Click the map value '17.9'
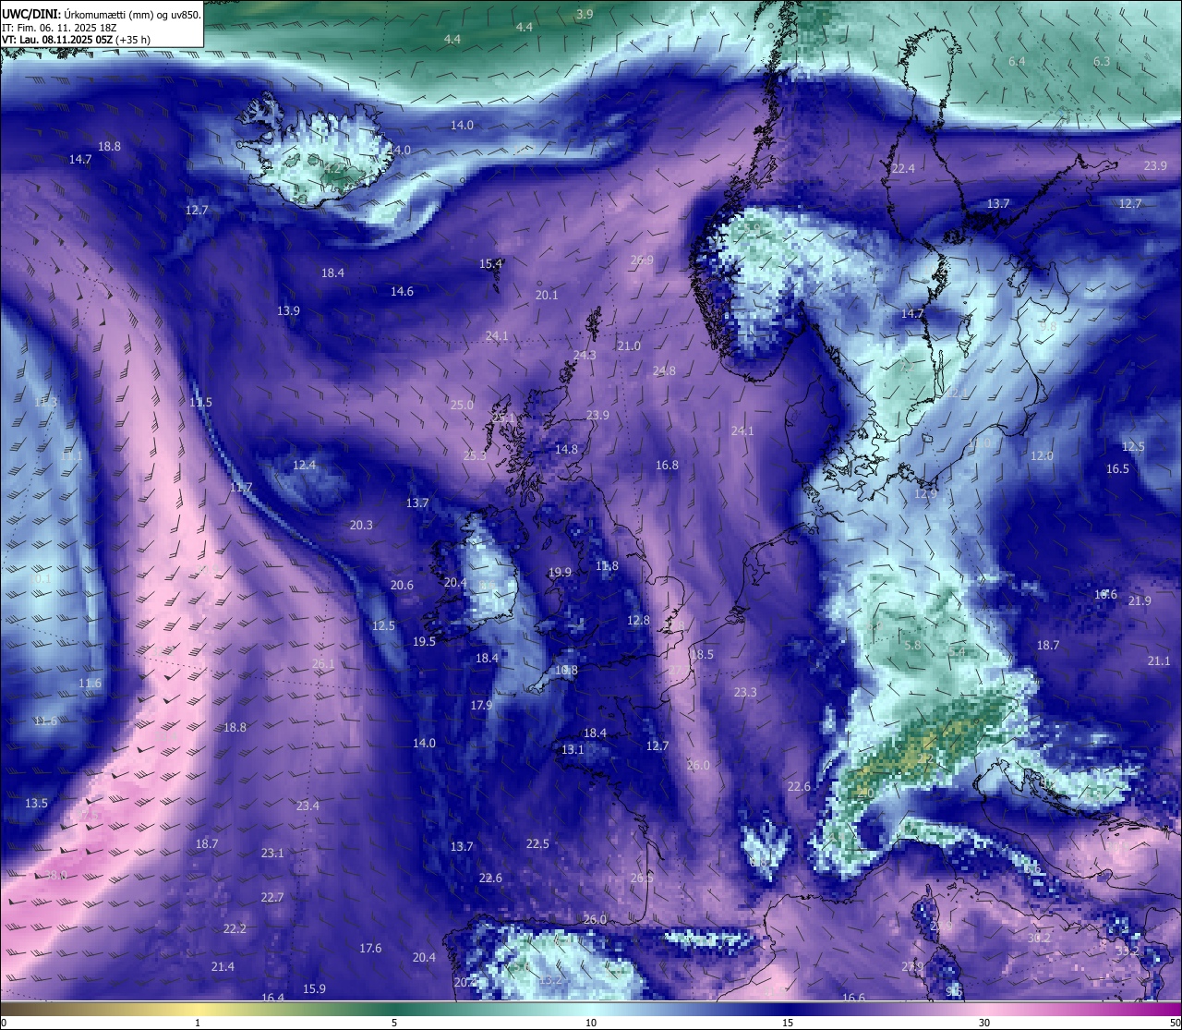The width and height of the screenshot is (1182, 1030). pos(481,705)
